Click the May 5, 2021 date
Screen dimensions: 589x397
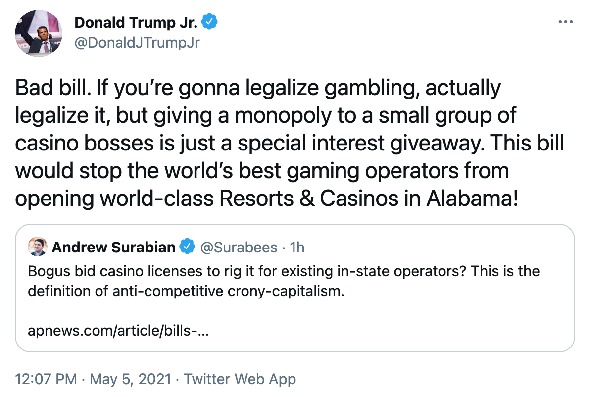pyautogui.click(x=131, y=380)
